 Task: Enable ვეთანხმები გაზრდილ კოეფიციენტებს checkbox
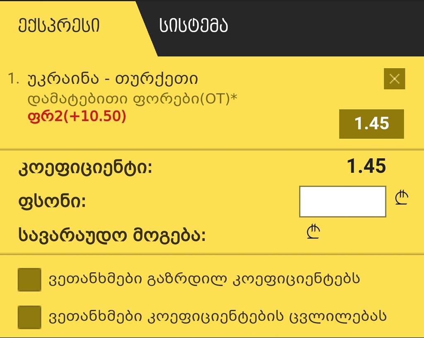coord(29,279)
